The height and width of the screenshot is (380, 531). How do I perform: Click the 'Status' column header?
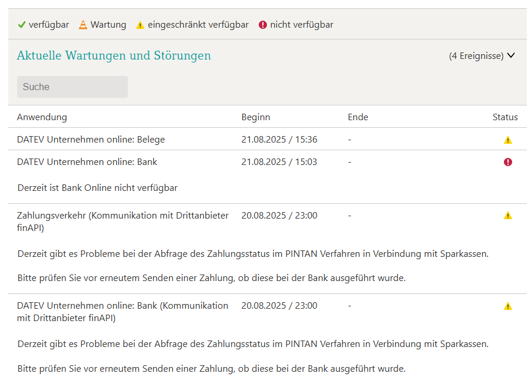[x=505, y=117]
